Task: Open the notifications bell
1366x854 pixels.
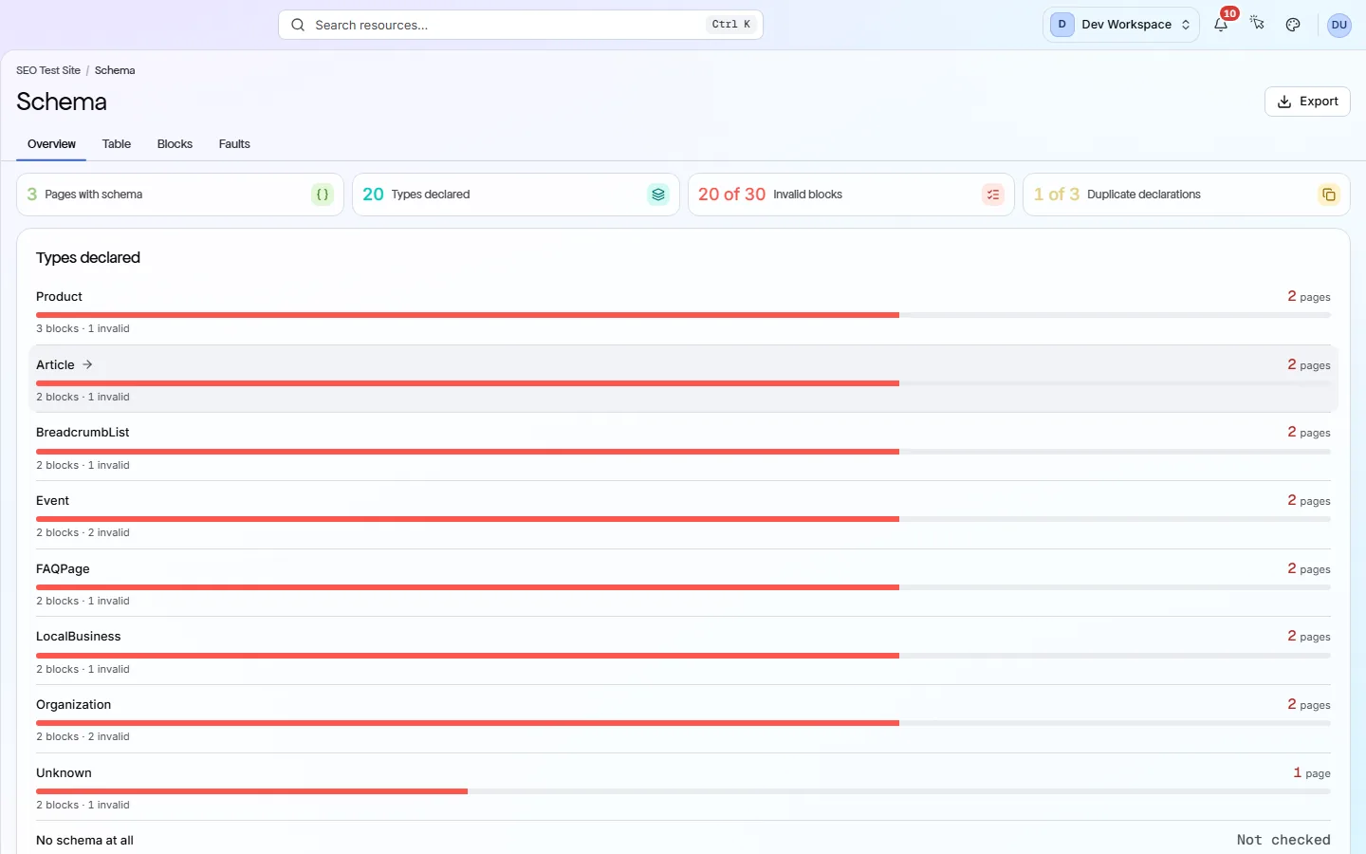Action: pyautogui.click(x=1221, y=25)
